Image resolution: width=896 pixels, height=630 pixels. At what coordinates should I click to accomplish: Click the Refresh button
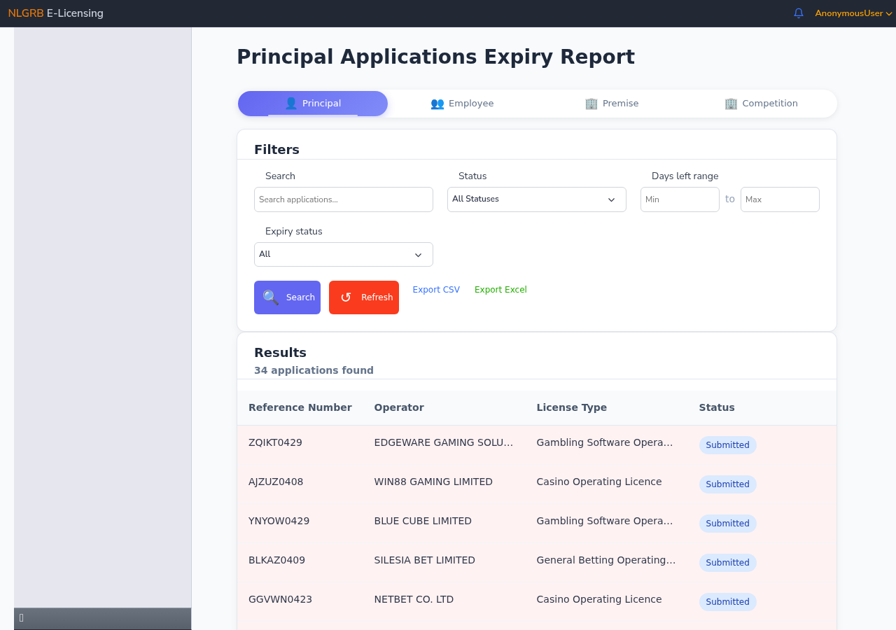(x=364, y=297)
